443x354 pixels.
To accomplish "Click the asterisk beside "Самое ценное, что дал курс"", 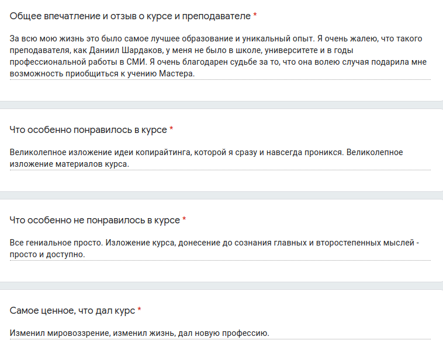I will [139, 311].
